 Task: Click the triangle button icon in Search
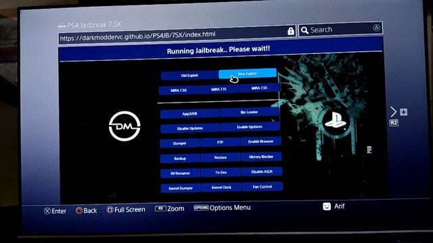376,28
